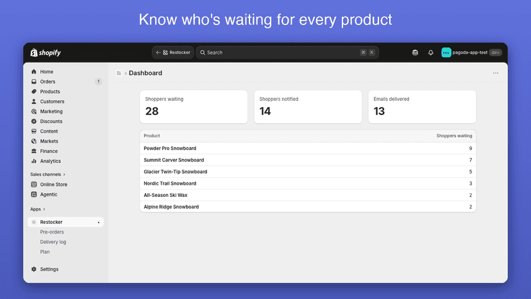Click the Settings gear icon
Image resolution: width=531 pixels, height=299 pixels.
[x=34, y=269]
